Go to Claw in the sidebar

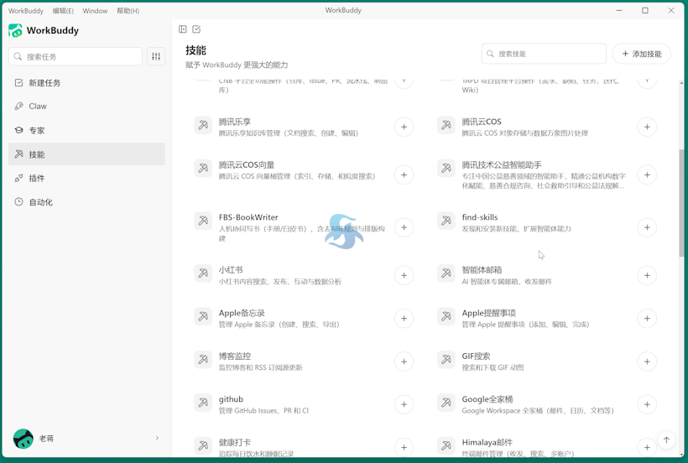coord(87,106)
